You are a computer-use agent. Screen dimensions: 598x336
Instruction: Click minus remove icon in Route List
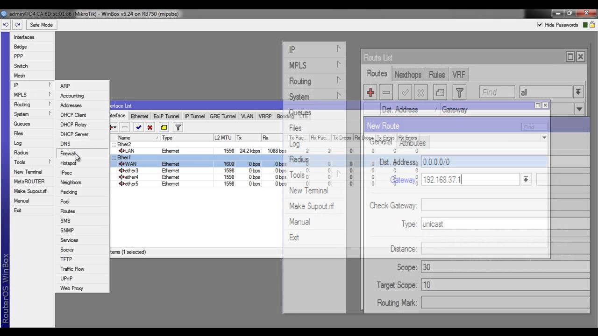[x=386, y=92]
